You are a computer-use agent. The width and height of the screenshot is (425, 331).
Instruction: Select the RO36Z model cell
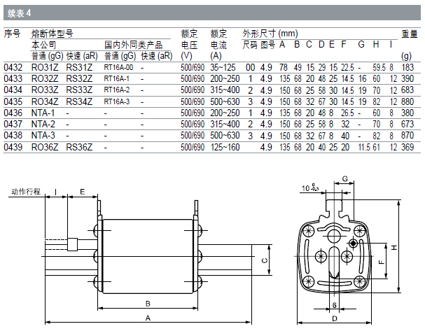45,147
